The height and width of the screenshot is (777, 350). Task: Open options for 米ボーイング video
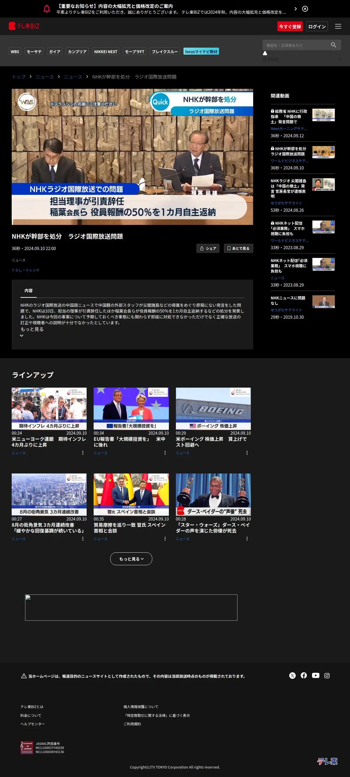(247, 453)
